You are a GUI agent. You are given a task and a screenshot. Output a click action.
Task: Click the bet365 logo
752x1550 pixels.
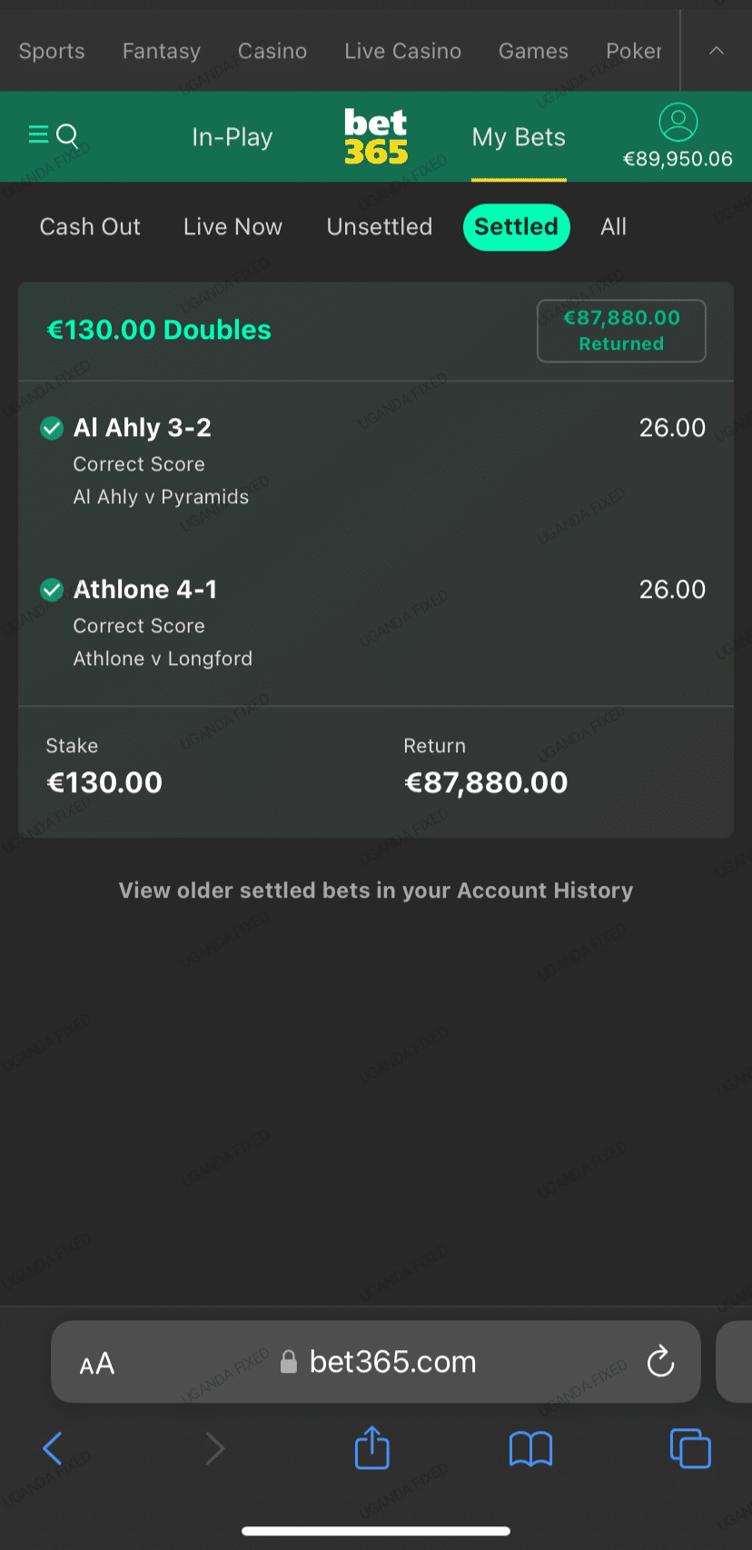tap(376, 136)
